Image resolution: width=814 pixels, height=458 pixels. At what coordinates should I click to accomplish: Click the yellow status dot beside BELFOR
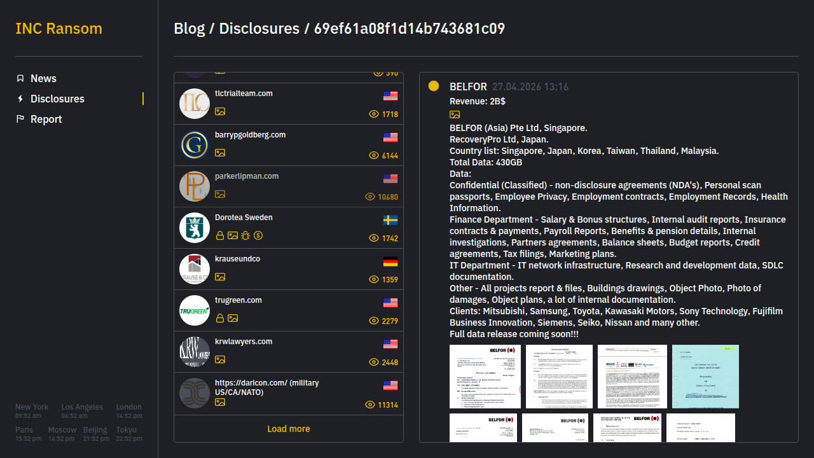pyautogui.click(x=434, y=86)
